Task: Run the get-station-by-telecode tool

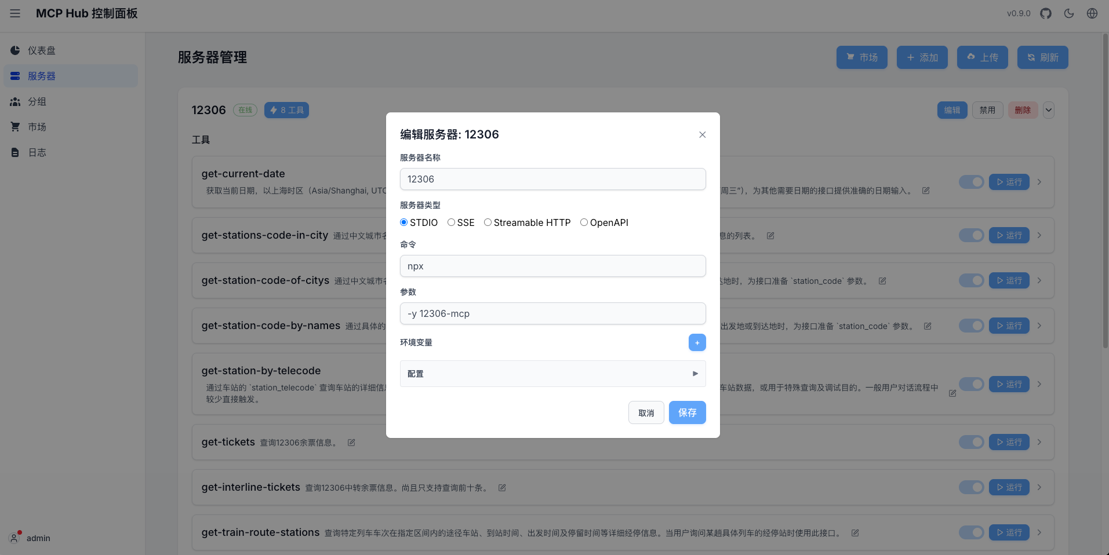Action: tap(1009, 384)
